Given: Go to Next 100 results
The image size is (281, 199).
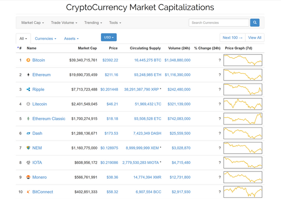Looking at the screenshot, I should point(233,38).
